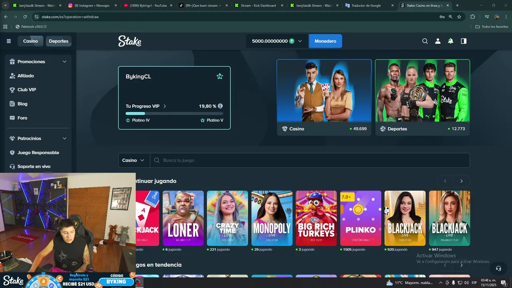Screen dimensions: 512x288
Task: Open site search magnifier in Stake header
Action: point(425,41)
